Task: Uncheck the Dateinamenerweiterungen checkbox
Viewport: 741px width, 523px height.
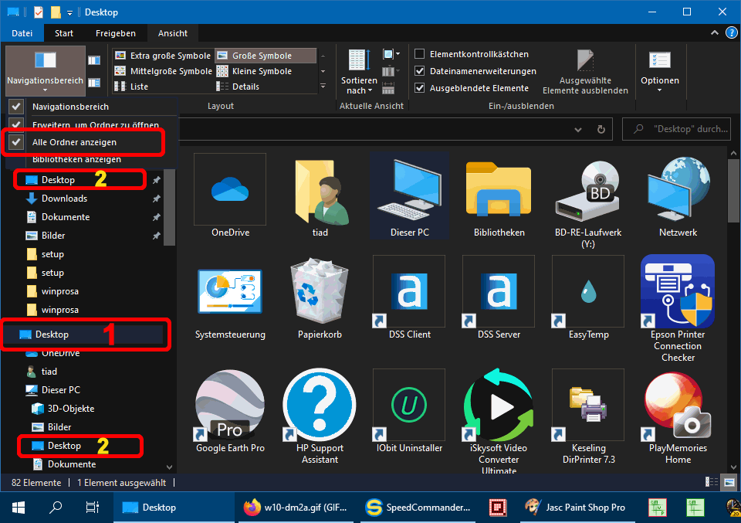Action: pyautogui.click(x=420, y=71)
